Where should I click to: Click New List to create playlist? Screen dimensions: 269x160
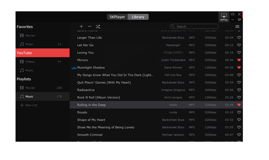coord(31,105)
